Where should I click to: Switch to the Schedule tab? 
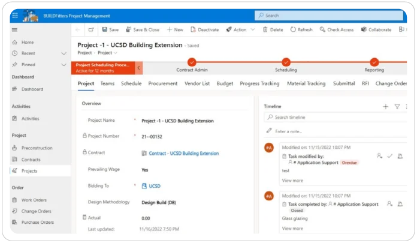click(x=131, y=83)
